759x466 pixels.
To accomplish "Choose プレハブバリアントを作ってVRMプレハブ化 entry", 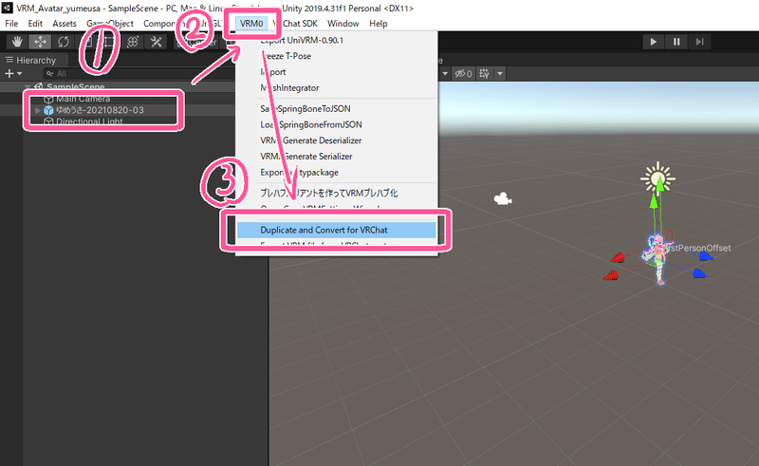I will [337, 194].
